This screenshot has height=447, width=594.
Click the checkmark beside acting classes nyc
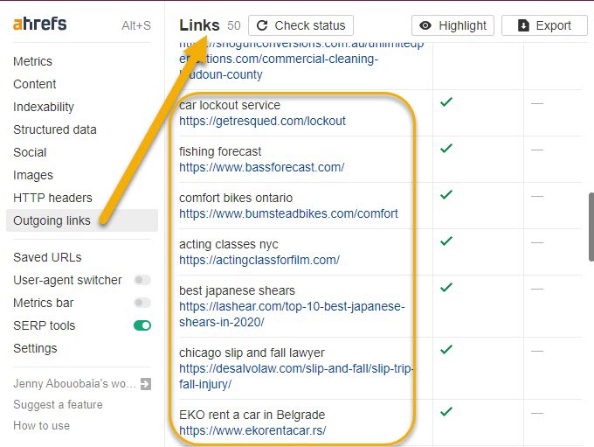point(446,241)
